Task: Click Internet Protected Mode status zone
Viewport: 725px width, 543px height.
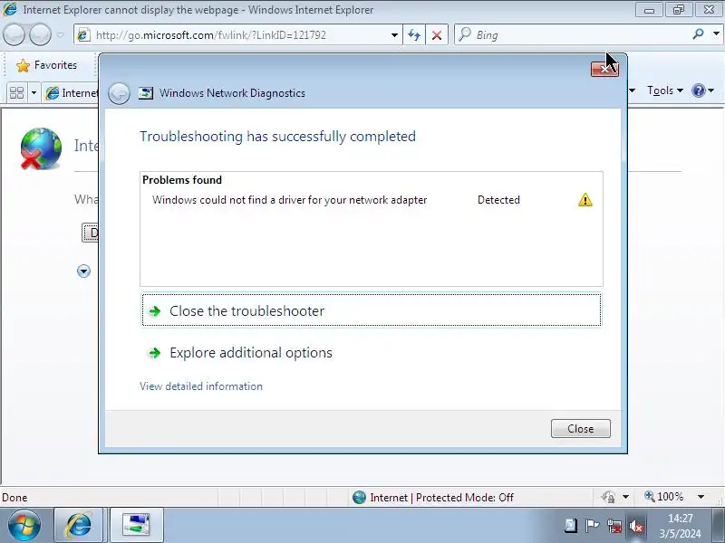Action: [x=433, y=497]
